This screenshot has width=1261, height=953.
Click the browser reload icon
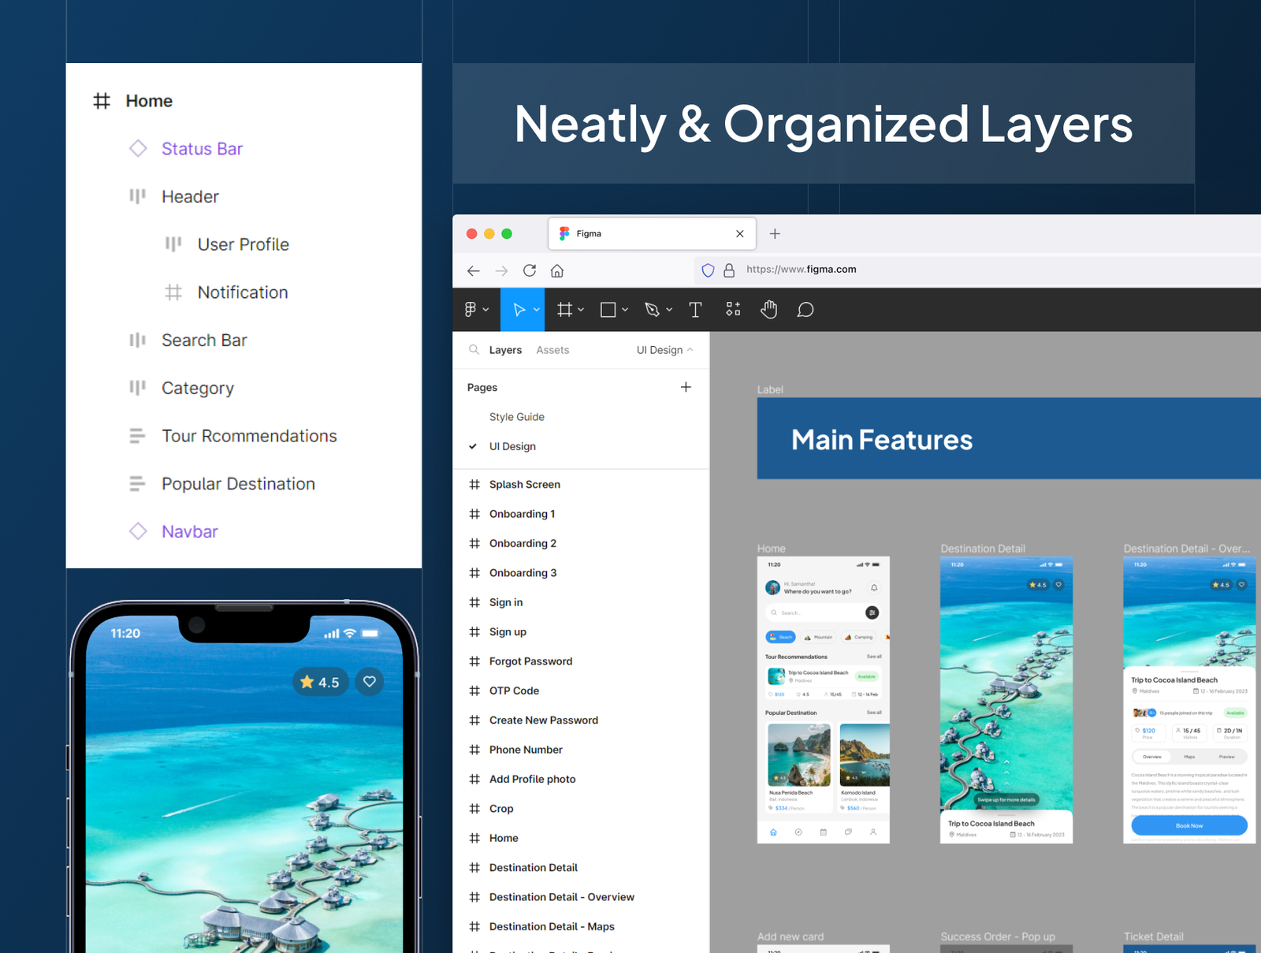click(530, 270)
